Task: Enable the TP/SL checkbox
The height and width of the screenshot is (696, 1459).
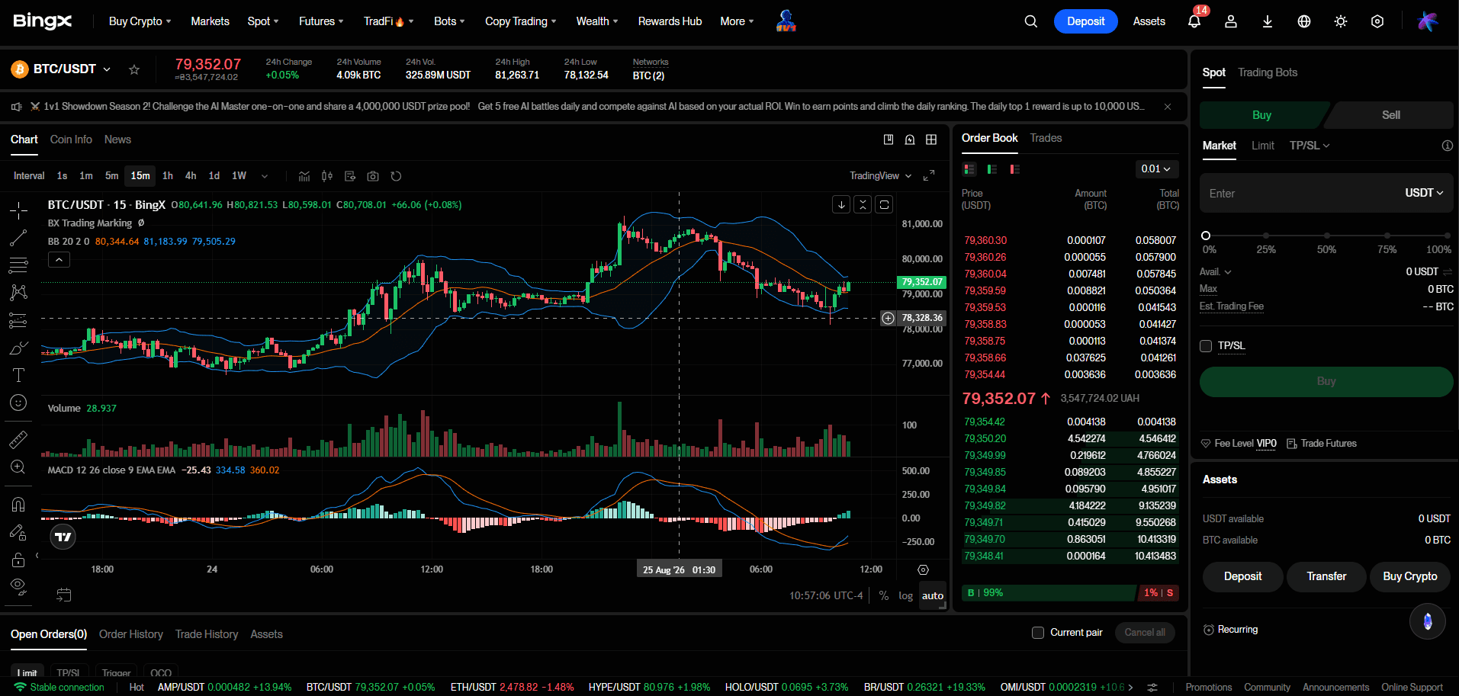Action: tap(1206, 346)
